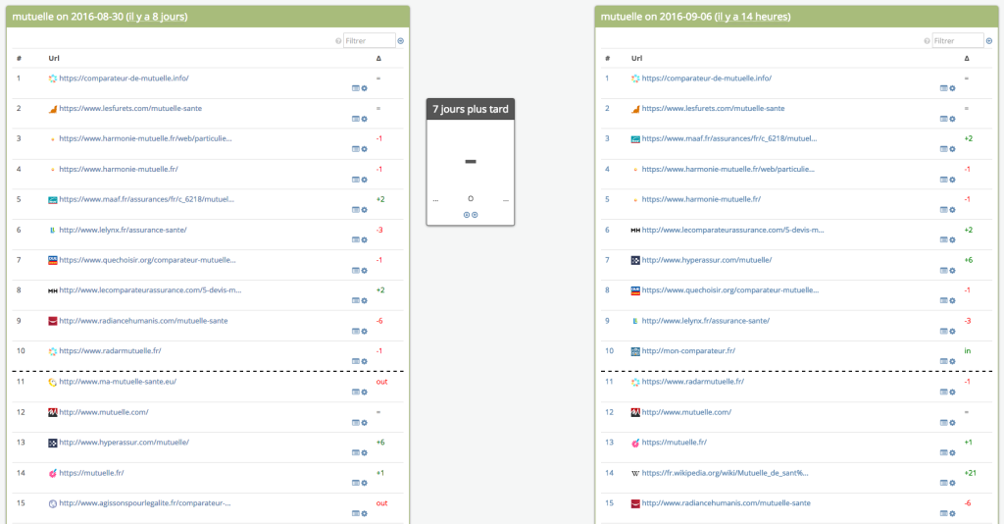Open https://mutuelle.fr/ link in 2016-08-30 list
The height and width of the screenshot is (524, 1004).
tap(91, 473)
